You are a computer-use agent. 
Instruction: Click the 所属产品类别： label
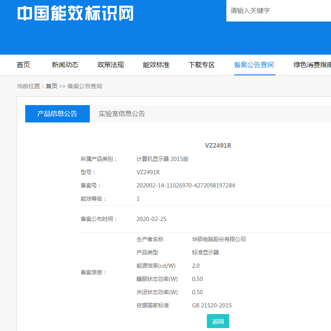pyautogui.click(x=99, y=159)
